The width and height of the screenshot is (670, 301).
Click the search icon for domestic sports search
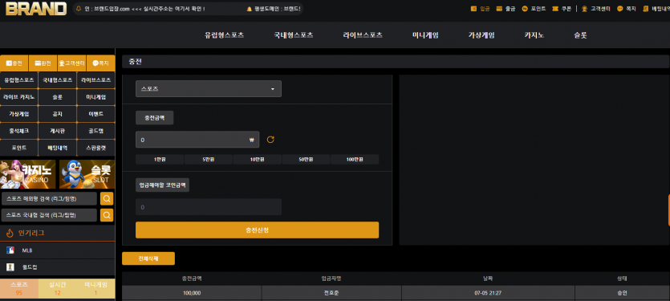107,214
